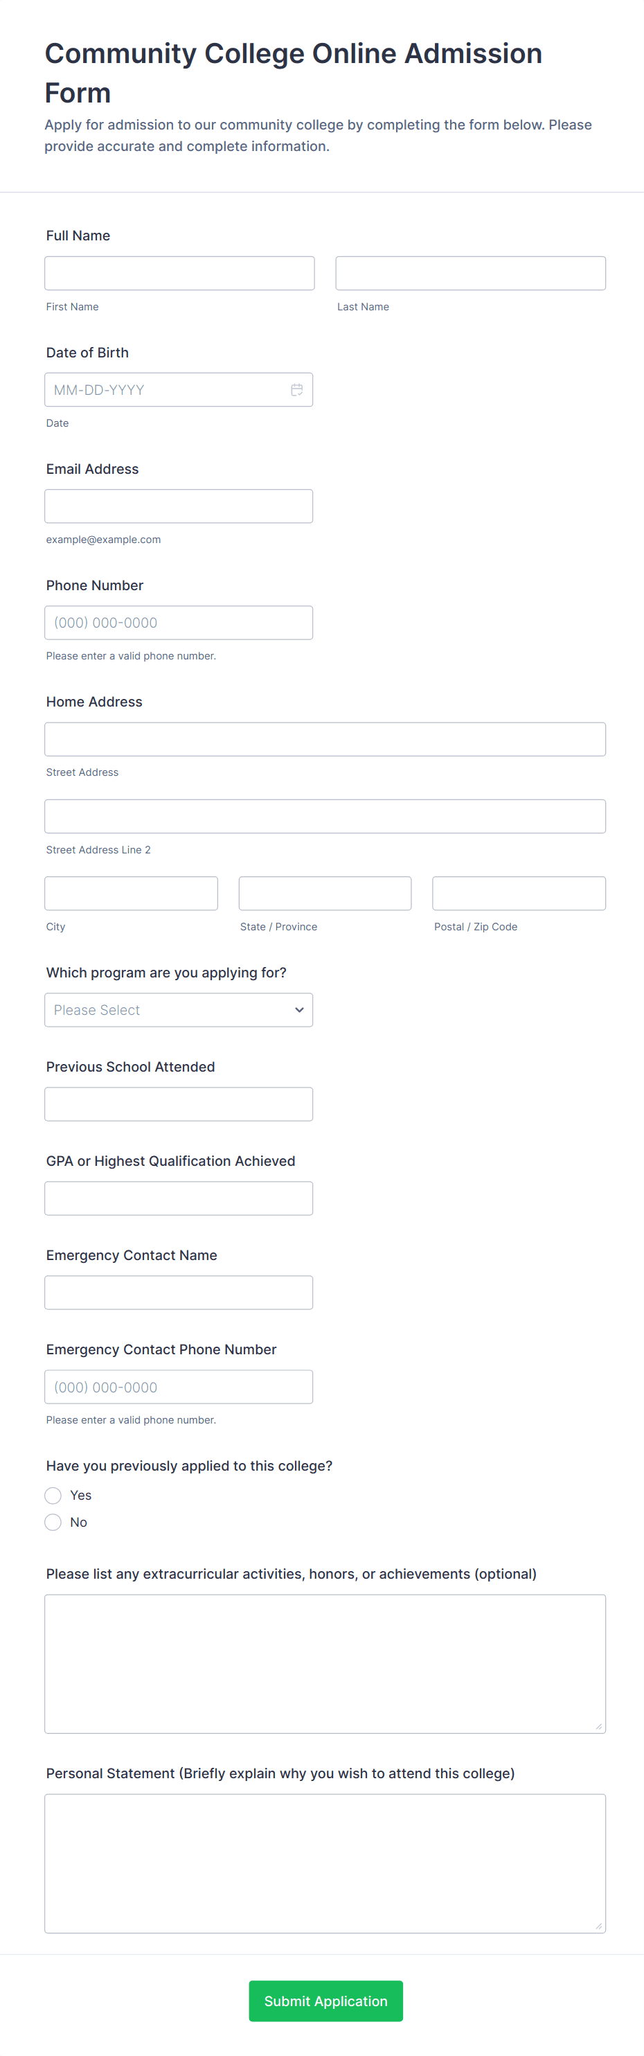This screenshot has width=644, height=2056.
Task: Click the Emergency Contact Name field
Action: (179, 1292)
